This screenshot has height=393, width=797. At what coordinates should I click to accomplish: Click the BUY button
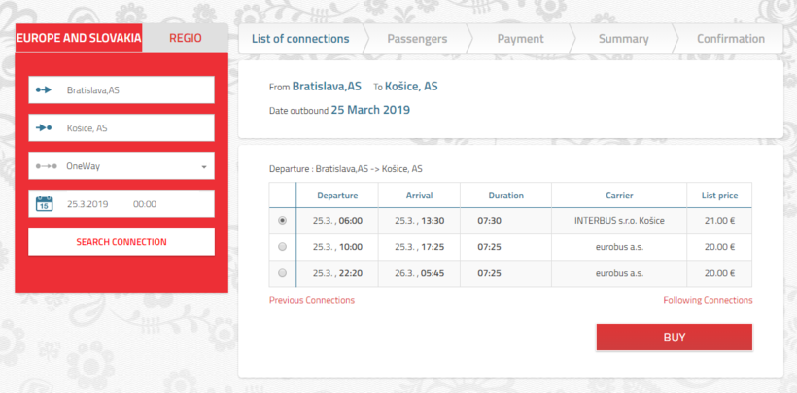(674, 338)
